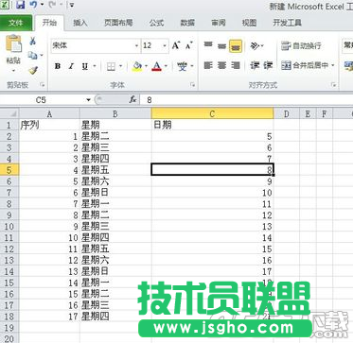The width and height of the screenshot is (353, 343).
Task: Open the font name dropdown 宋体
Action: tap(136, 46)
